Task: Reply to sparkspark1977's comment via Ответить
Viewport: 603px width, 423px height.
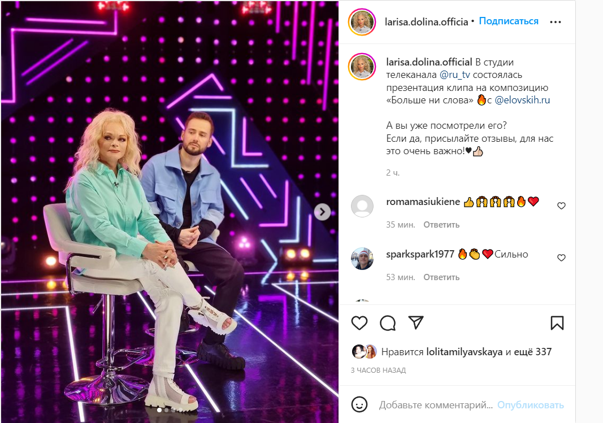Action: (441, 277)
